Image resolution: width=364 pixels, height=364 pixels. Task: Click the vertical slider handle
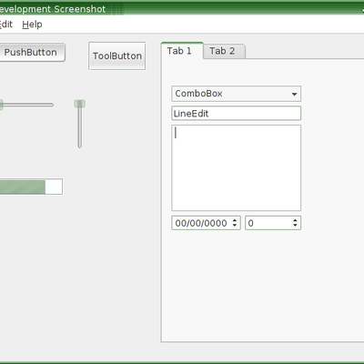pos(79,104)
